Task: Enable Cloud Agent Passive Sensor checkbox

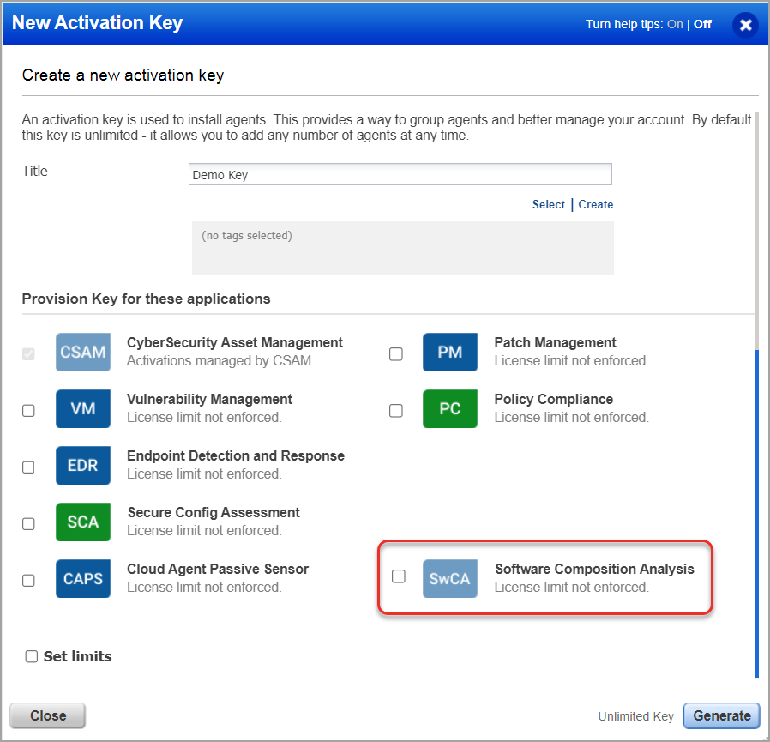Action: 28,581
